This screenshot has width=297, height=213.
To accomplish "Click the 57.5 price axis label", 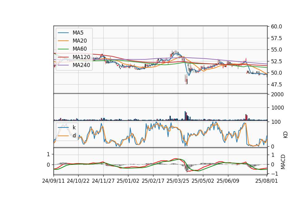I will pyautogui.click(x=276, y=38).
